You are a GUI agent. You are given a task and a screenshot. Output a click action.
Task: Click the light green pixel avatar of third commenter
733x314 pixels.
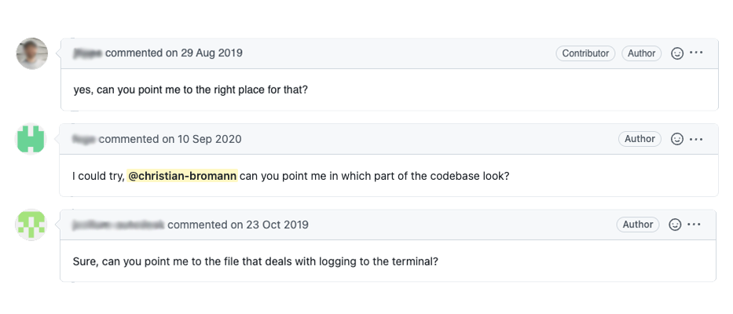31,225
